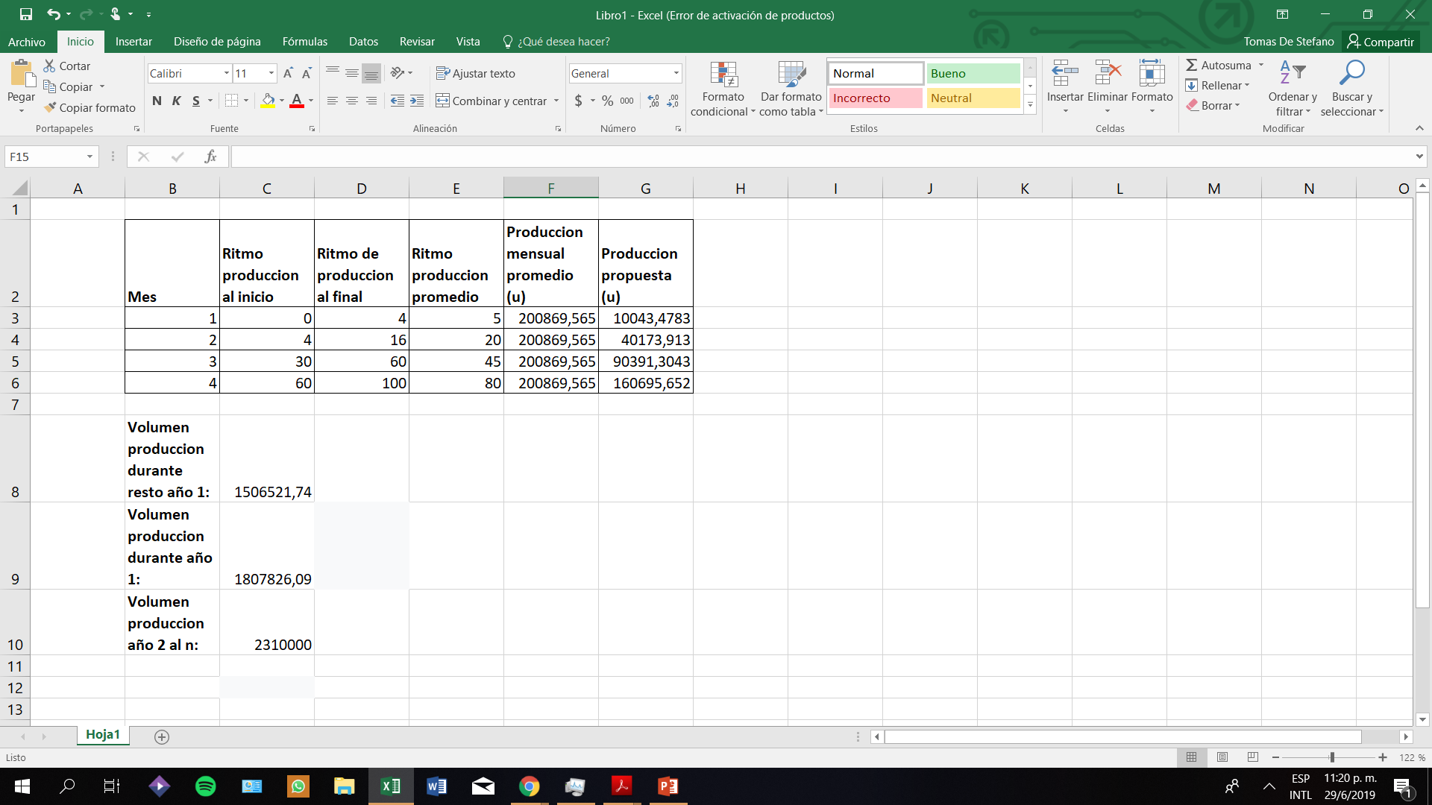Open the Name Box dropdown arrow
1432x805 pixels.
coord(89,157)
